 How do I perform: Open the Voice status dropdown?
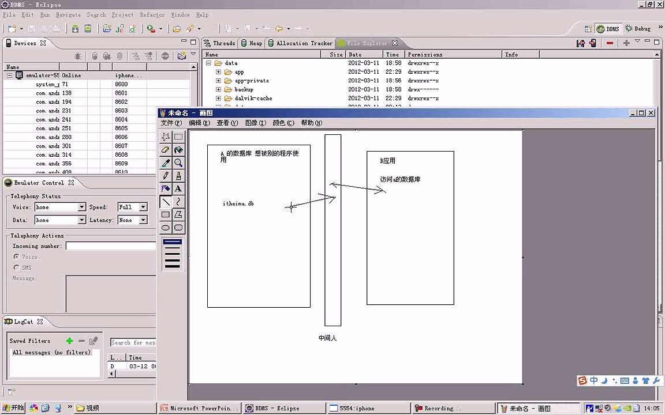(82, 207)
